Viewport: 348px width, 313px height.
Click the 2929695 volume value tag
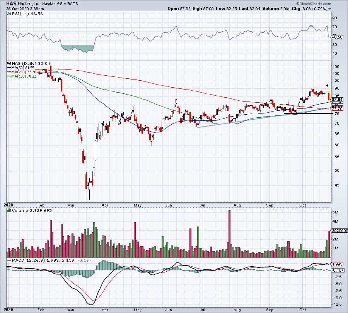pyautogui.click(x=339, y=230)
